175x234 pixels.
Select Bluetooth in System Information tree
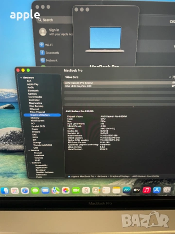click(33, 91)
